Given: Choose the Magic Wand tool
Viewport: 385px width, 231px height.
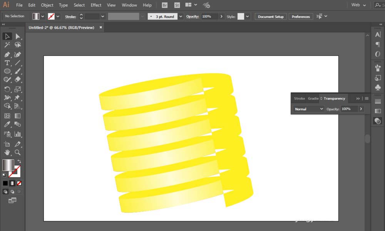Looking at the screenshot, I should 7,45.
